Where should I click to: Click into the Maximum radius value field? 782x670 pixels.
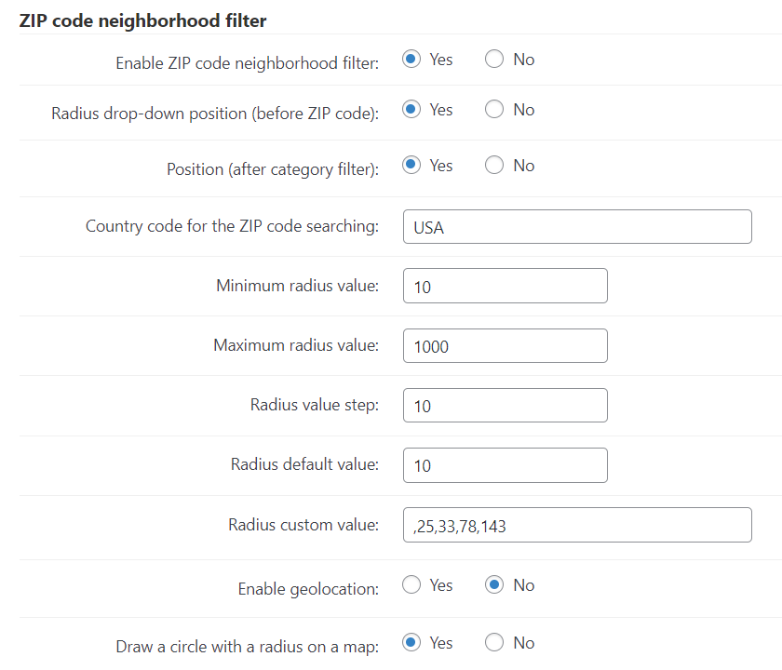pyautogui.click(x=506, y=346)
